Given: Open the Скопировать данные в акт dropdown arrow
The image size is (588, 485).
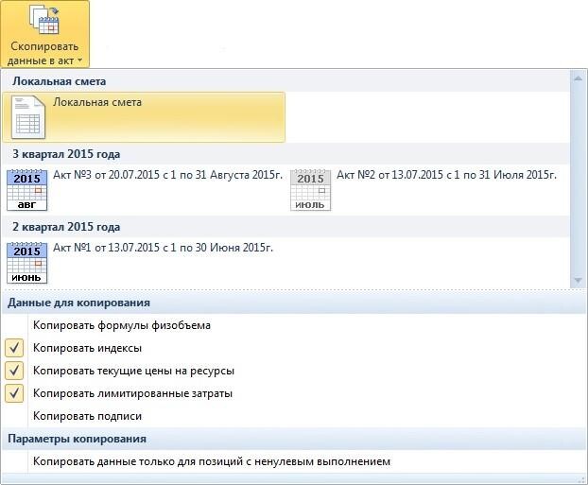Looking at the screenshot, I should (79, 60).
